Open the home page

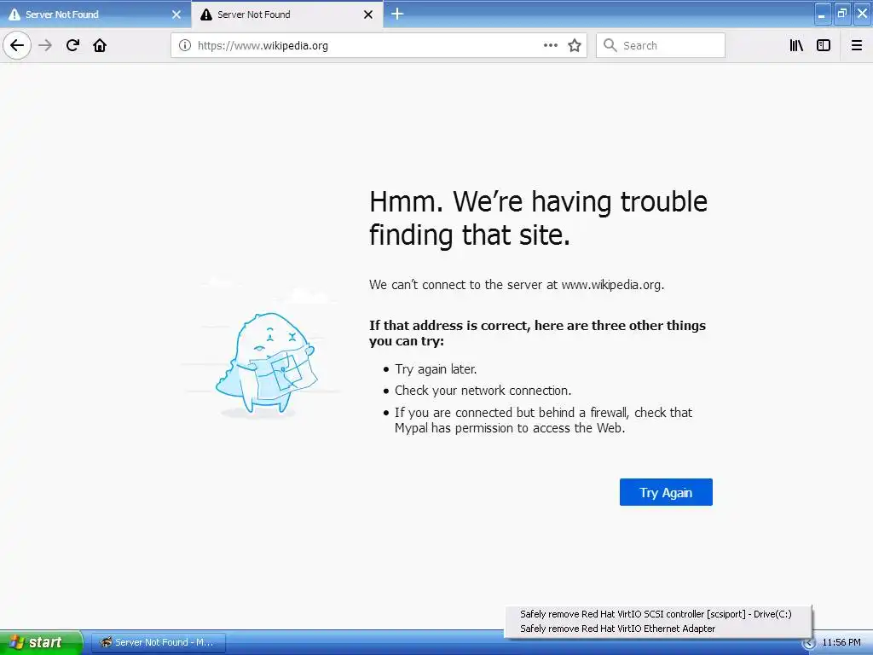pos(100,45)
